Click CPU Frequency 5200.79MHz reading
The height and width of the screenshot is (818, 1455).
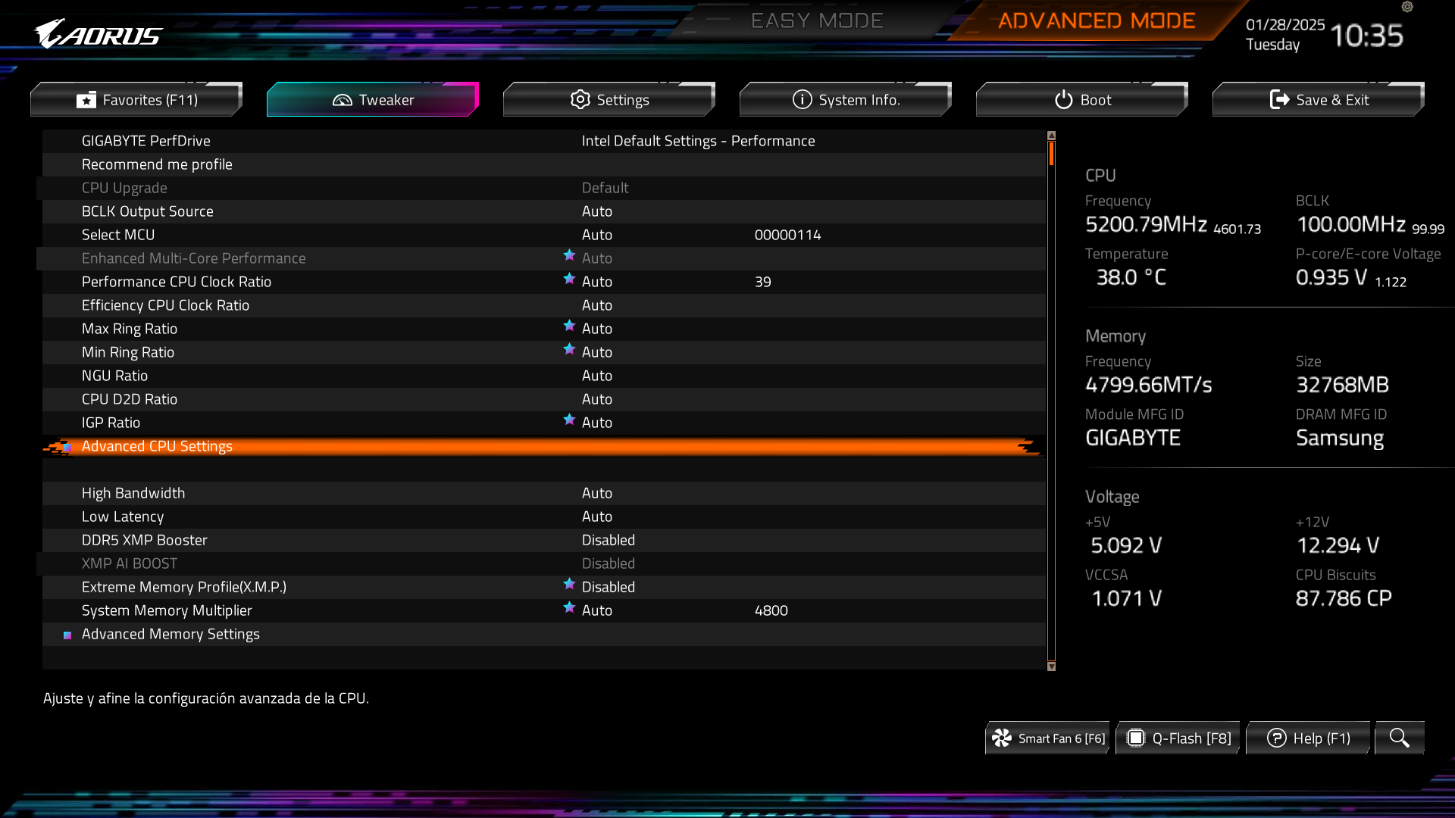[1146, 224]
